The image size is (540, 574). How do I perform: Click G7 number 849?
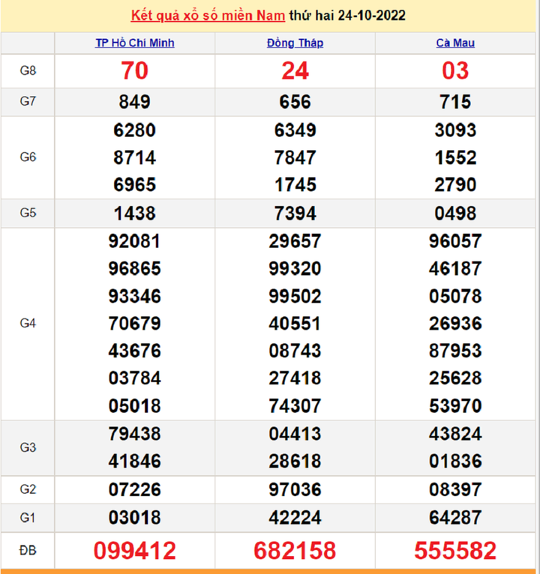[x=135, y=102]
